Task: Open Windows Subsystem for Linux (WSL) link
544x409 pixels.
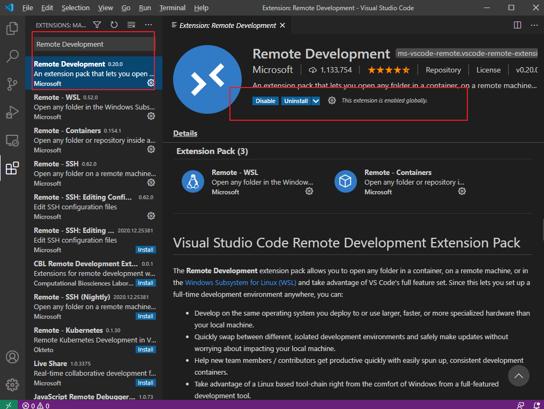Action: (241, 282)
